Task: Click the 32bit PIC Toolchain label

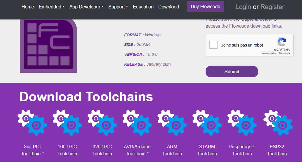Action: [102, 150]
